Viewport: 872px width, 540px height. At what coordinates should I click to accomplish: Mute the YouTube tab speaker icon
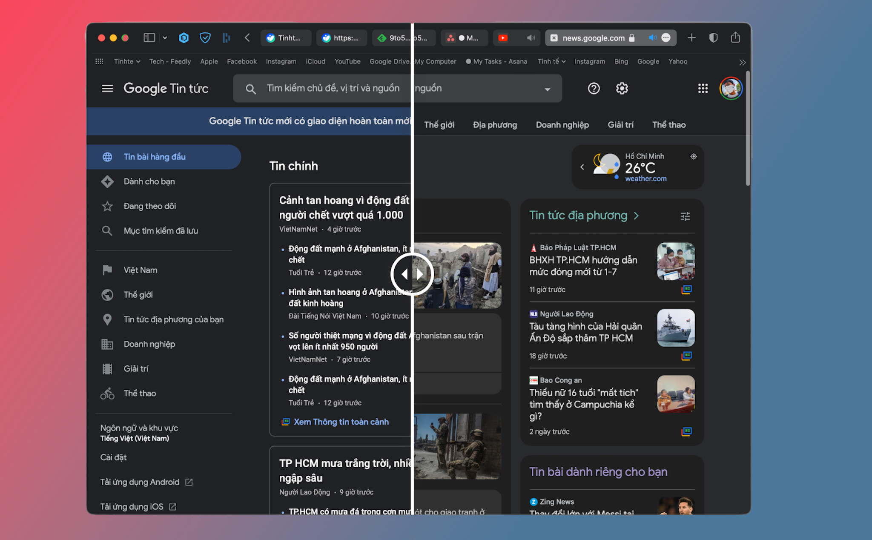(x=531, y=38)
